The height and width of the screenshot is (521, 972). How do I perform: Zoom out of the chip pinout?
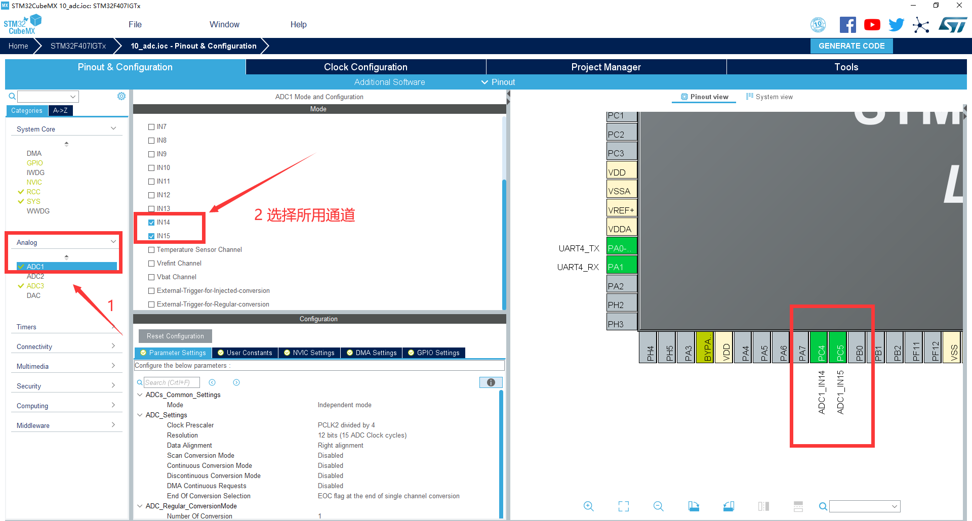658,506
